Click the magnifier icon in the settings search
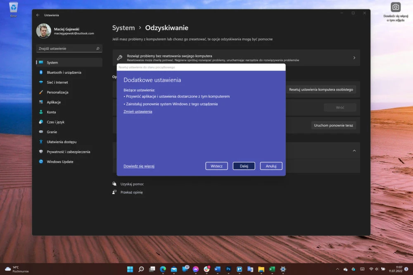 pyautogui.click(x=98, y=48)
